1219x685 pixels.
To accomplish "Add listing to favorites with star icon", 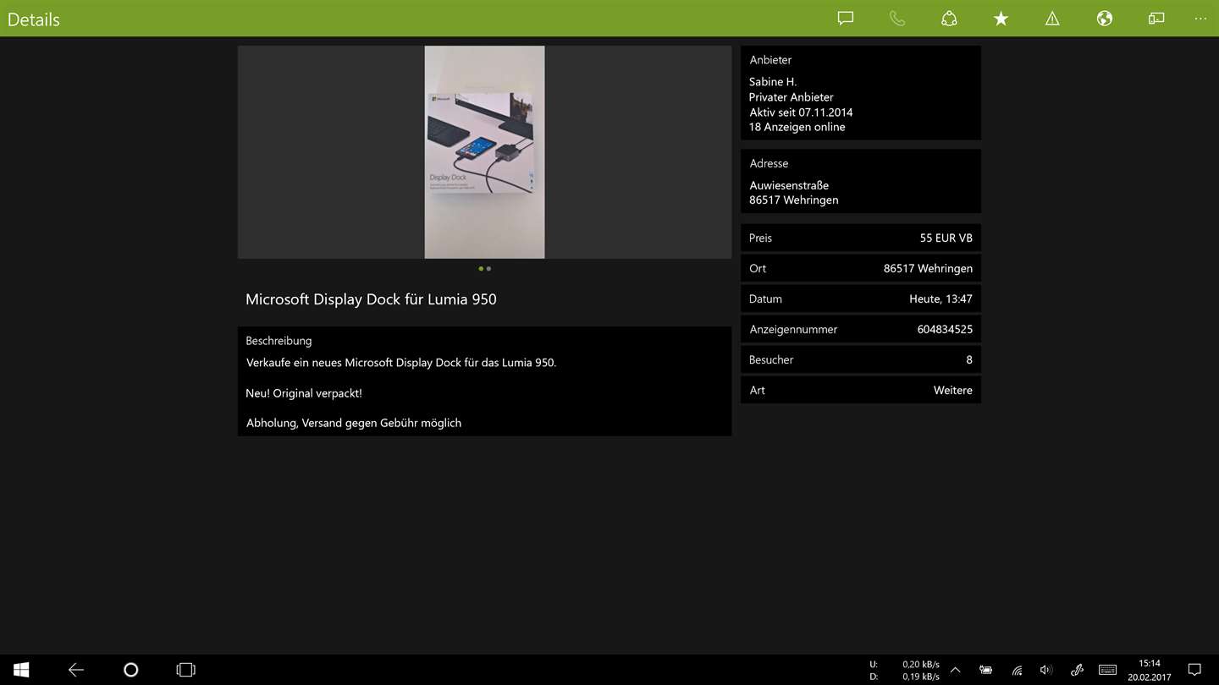I will tap(1001, 19).
